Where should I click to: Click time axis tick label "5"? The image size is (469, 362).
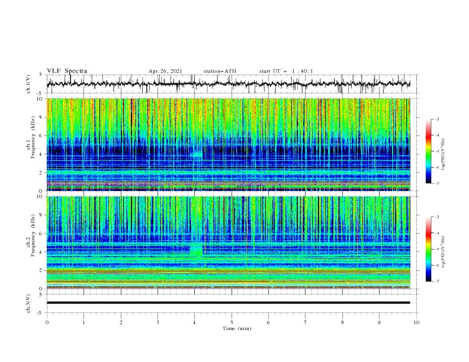tap(232, 322)
